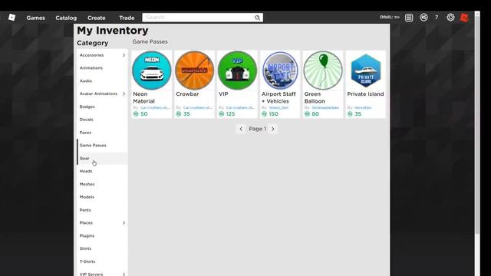The height and width of the screenshot is (276, 491).
Task: Open the Airport Staff + Vehicles thumbnail
Action: 280,71
